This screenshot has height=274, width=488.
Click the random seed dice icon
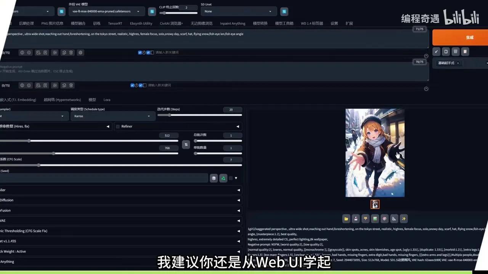[213, 178]
